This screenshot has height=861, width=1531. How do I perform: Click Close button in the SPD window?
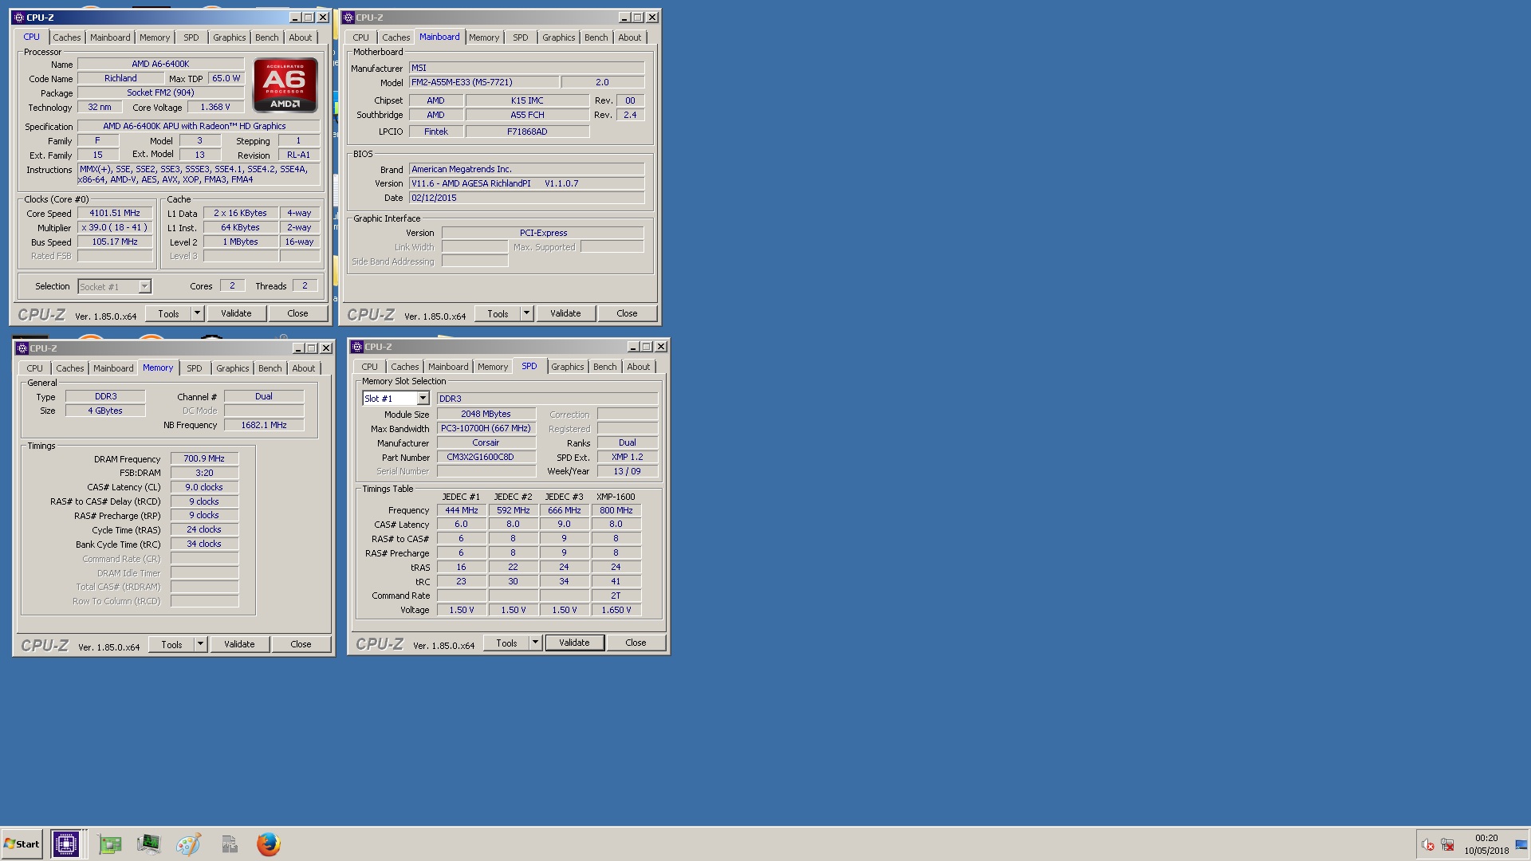click(x=636, y=643)
